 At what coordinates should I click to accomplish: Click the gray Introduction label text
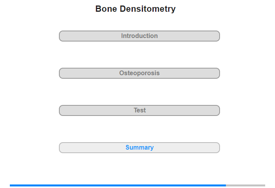pos(139,36)
